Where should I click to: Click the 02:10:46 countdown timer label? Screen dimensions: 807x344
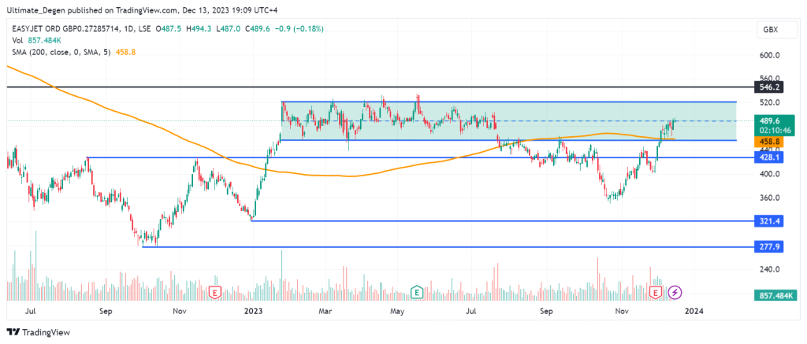(x=775, y=131)
